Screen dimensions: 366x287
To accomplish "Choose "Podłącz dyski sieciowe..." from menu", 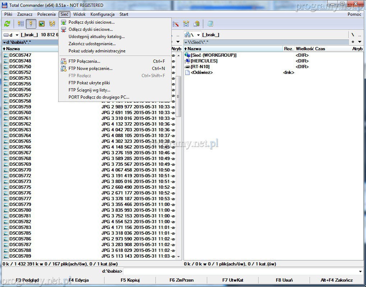I will [92, 22].
